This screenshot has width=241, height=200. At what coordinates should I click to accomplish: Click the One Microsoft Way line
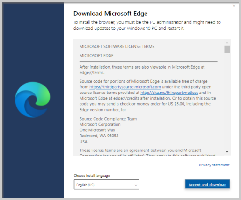[97, 130]
